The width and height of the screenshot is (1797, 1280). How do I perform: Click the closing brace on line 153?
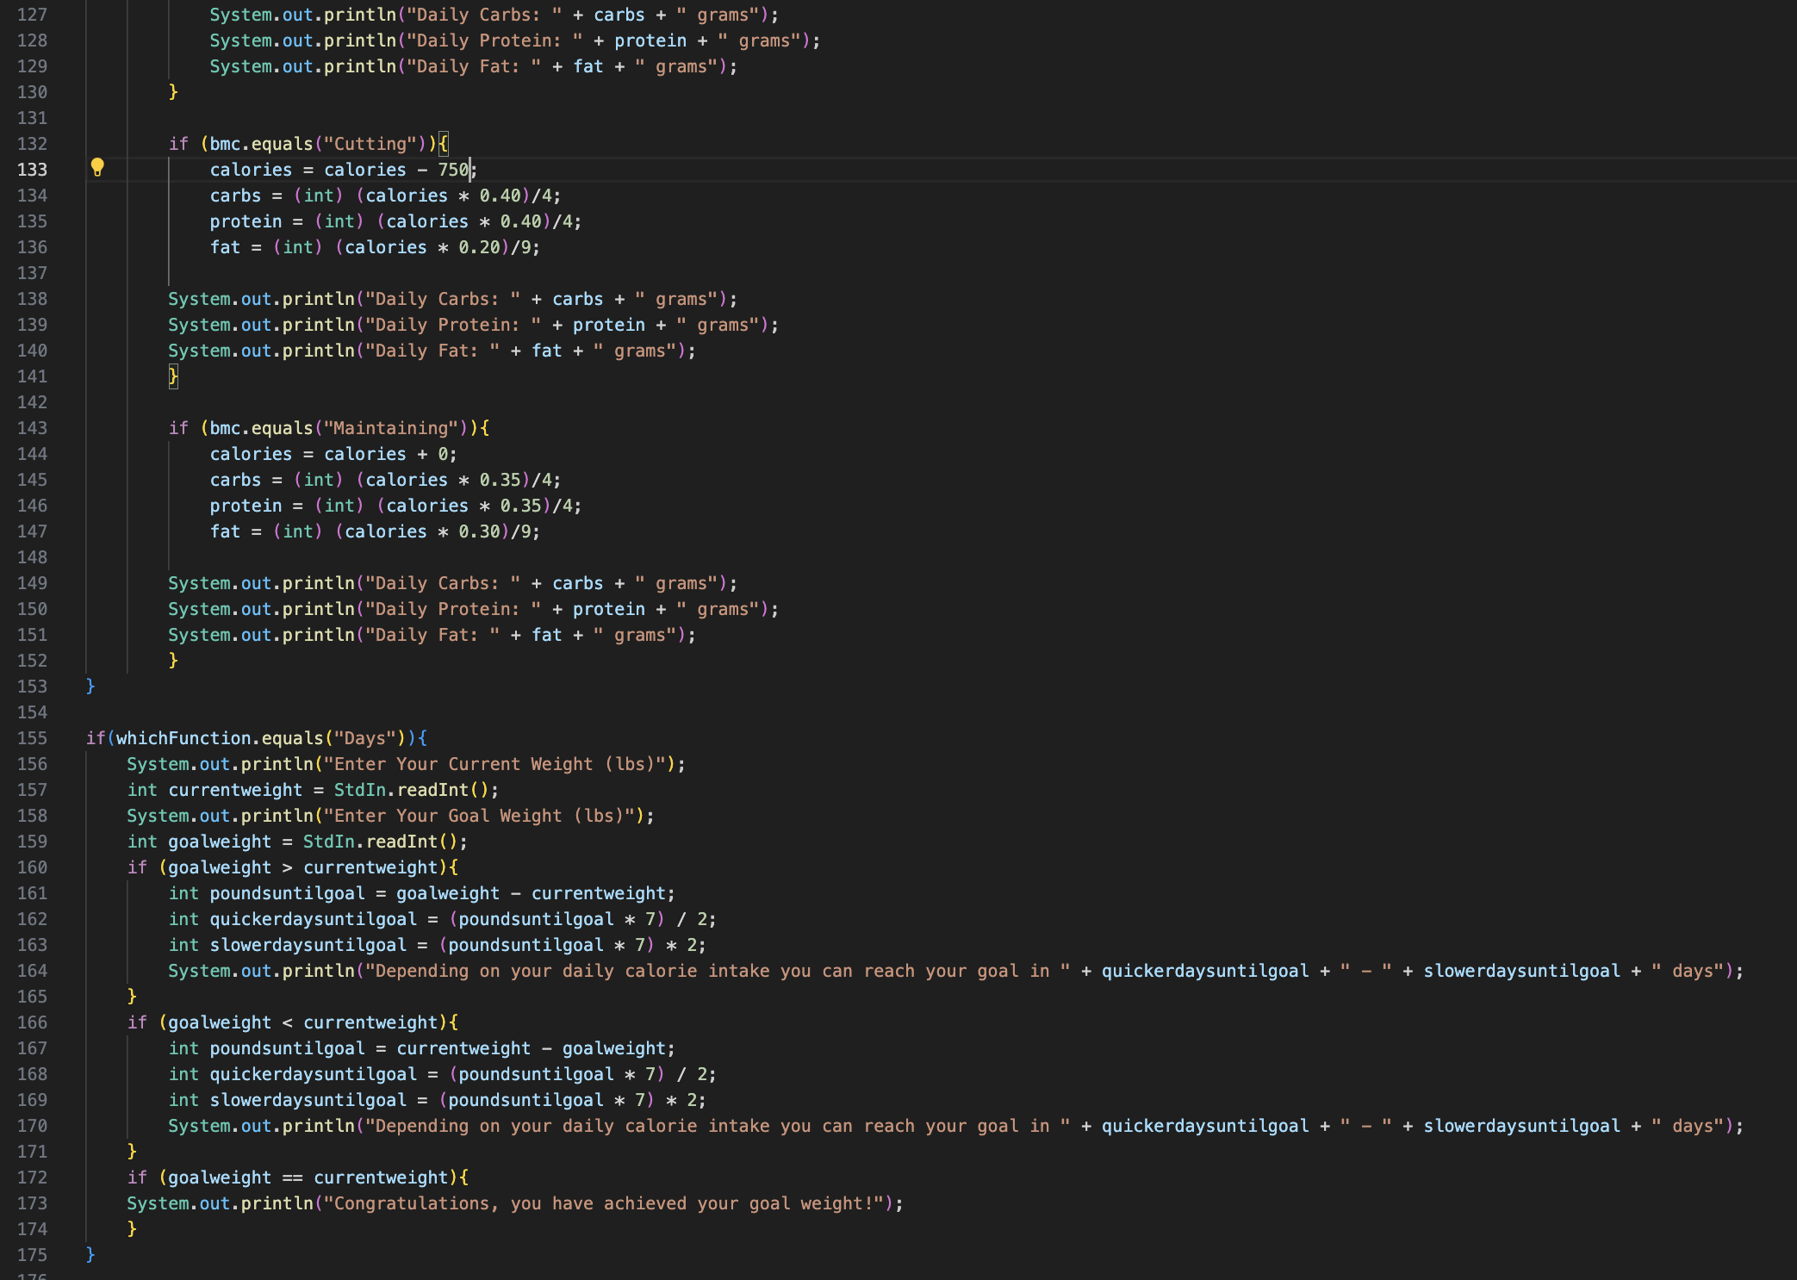click(x=90, y=687)
